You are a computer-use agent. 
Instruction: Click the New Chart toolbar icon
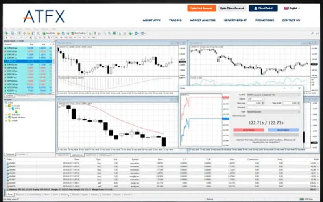coord(7,33)
